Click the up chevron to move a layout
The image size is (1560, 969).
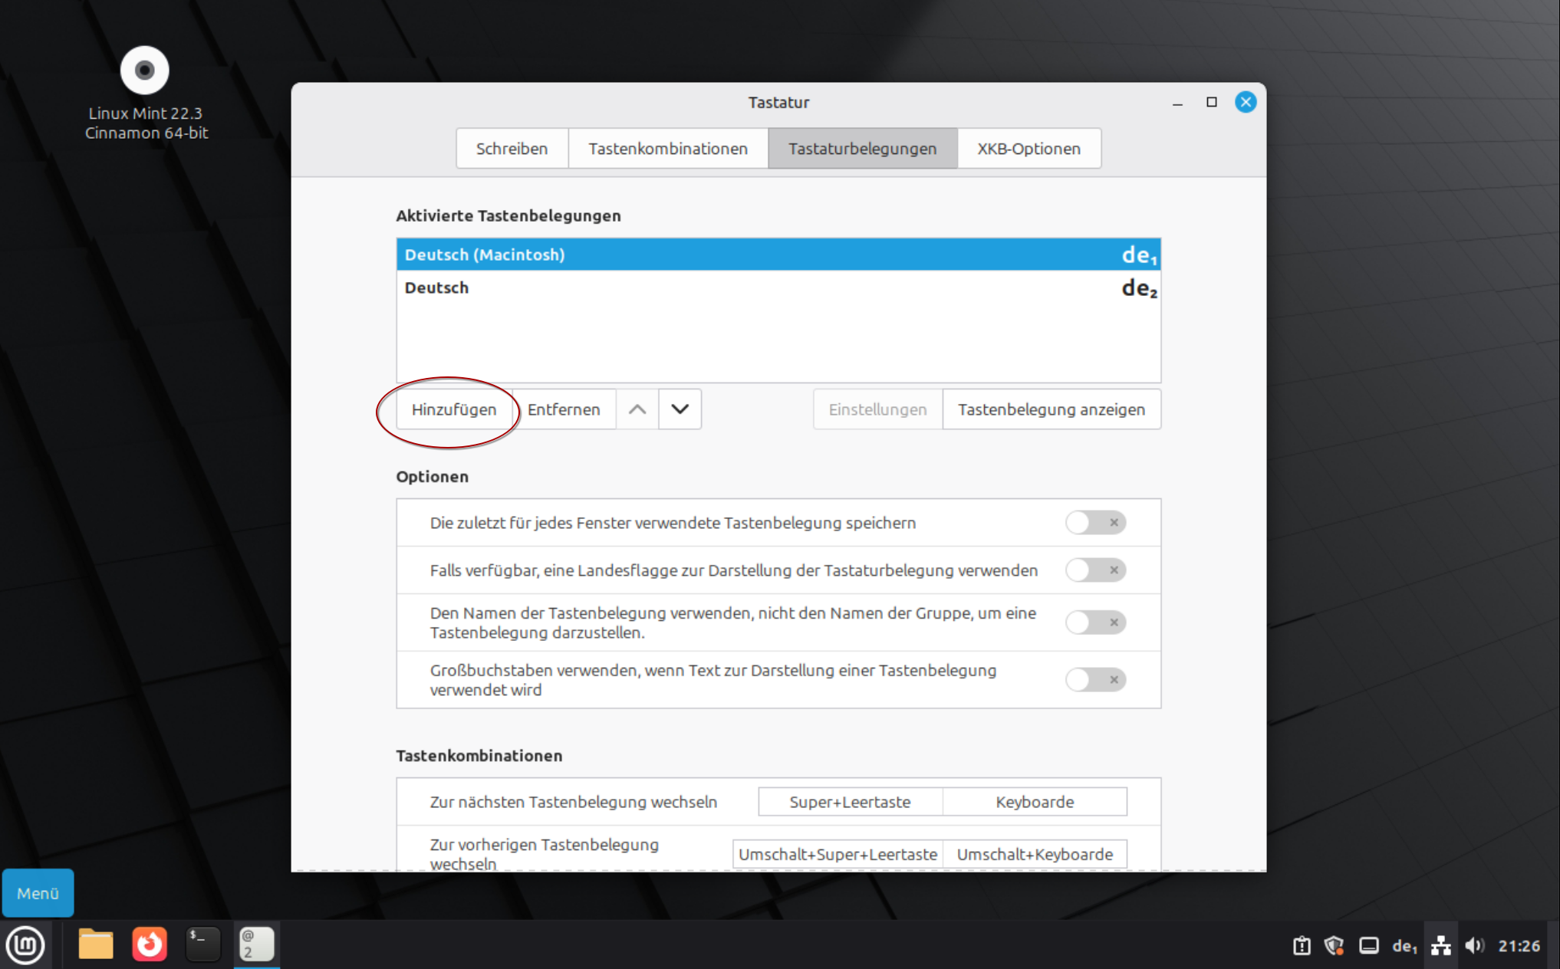pos(637,409)
